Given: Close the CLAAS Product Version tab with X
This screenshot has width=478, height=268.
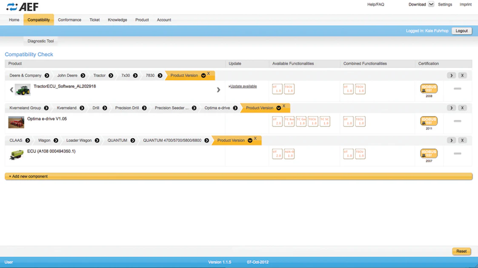Looking at the screenshot, I should (x=255, y=138).
